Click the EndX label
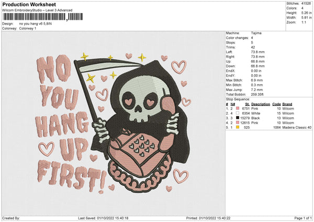The image size is (314, 222). pos(230,71)
